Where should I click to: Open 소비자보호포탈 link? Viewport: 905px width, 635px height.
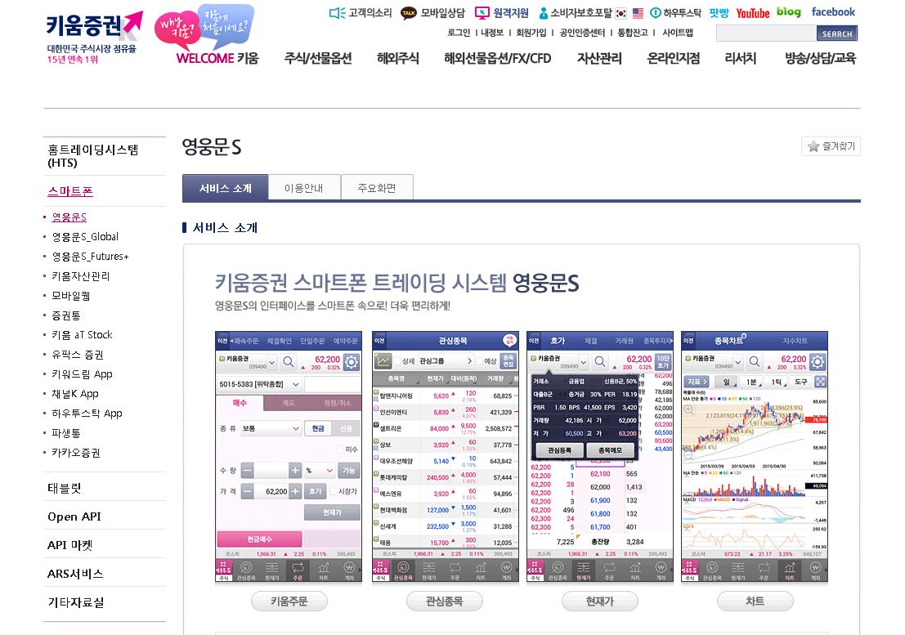[575, 13]
